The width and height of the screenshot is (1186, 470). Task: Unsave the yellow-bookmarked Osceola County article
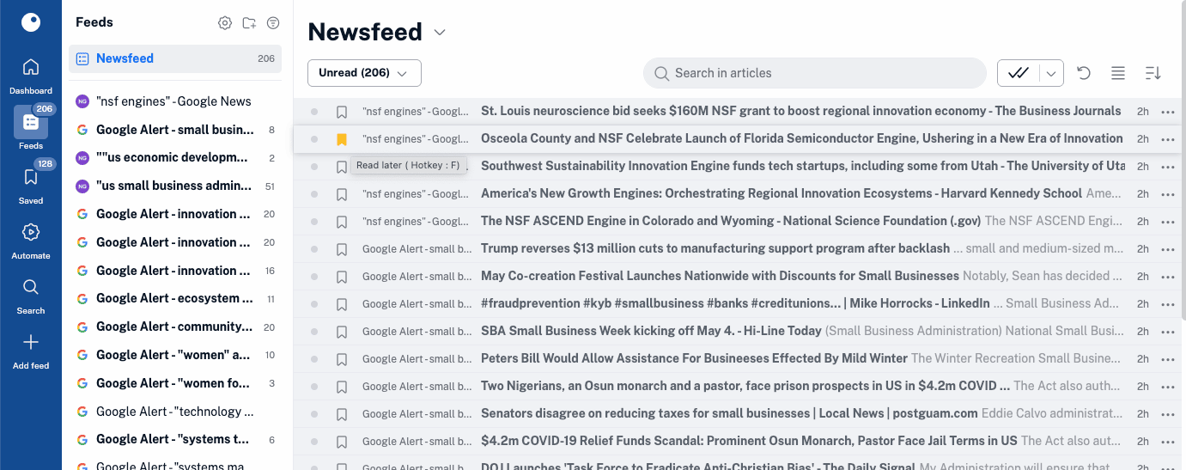(x=342, y=139)
